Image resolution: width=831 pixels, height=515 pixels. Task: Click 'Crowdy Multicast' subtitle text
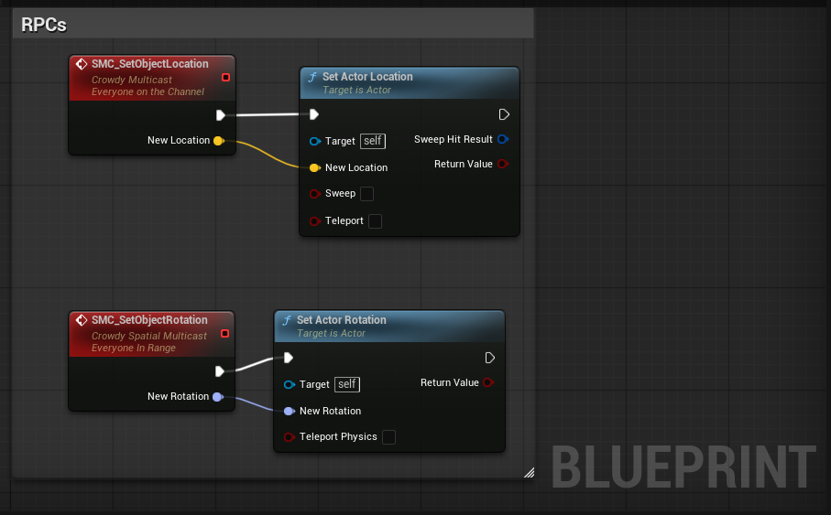coord(132,80)
